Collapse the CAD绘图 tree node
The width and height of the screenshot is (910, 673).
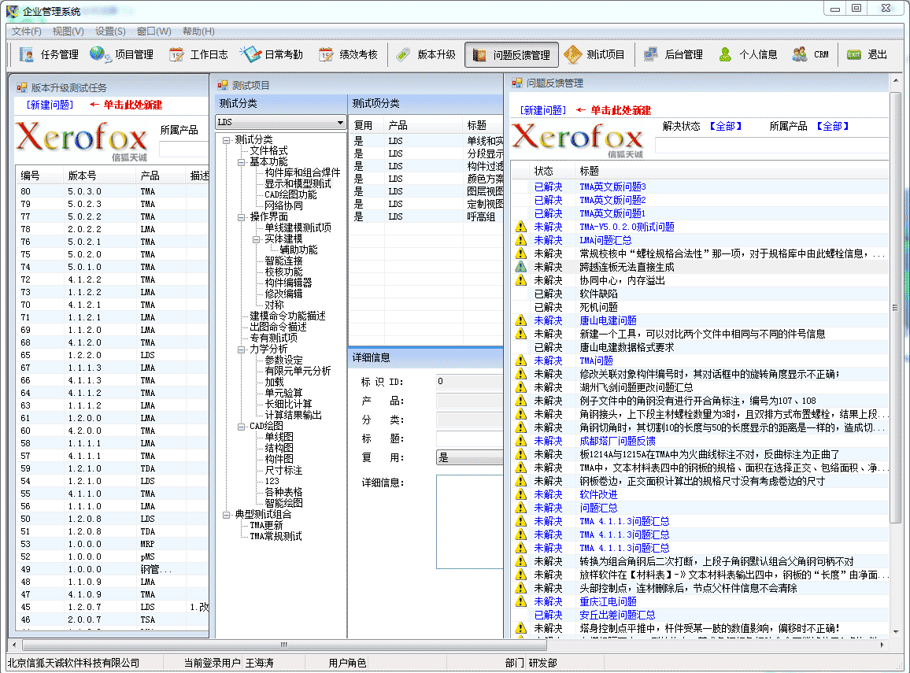(x=242, y=427)
